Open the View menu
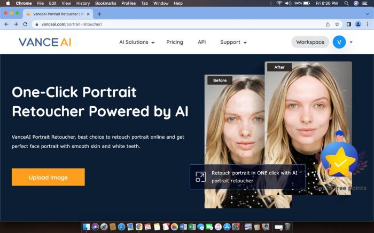This screenshot has width=374, height=233. pyautogui.click(x=66, y=3)
